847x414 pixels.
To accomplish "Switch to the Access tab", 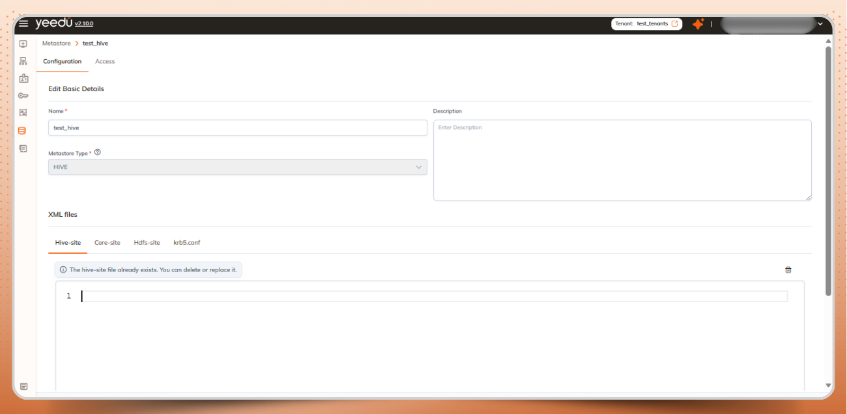I will click(x=104, y=61).
